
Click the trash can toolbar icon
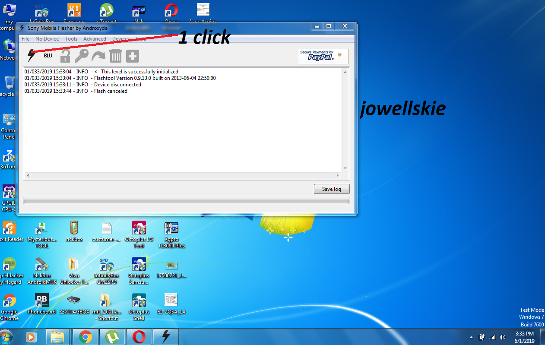pos(116,56)
